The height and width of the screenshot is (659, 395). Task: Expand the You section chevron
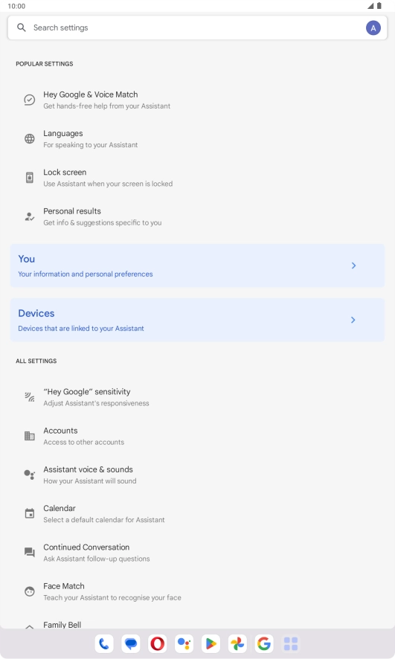pos(353,266)
